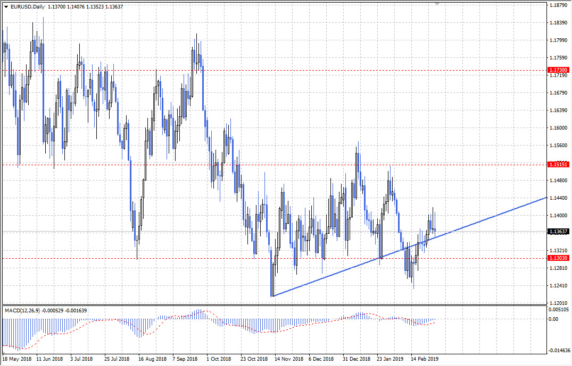Click the OHLC values 1.13700 1.14076 1.13523 1.13637
Image resolution: width=572 pixels, height=366 pixels.
pyautogui.click(x=85, y=6)
